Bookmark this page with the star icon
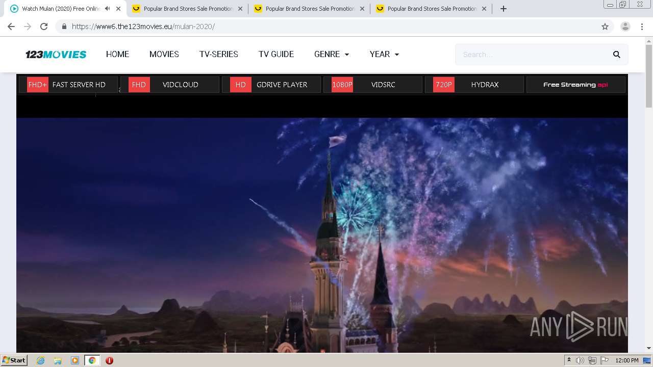 coord(605,27)
